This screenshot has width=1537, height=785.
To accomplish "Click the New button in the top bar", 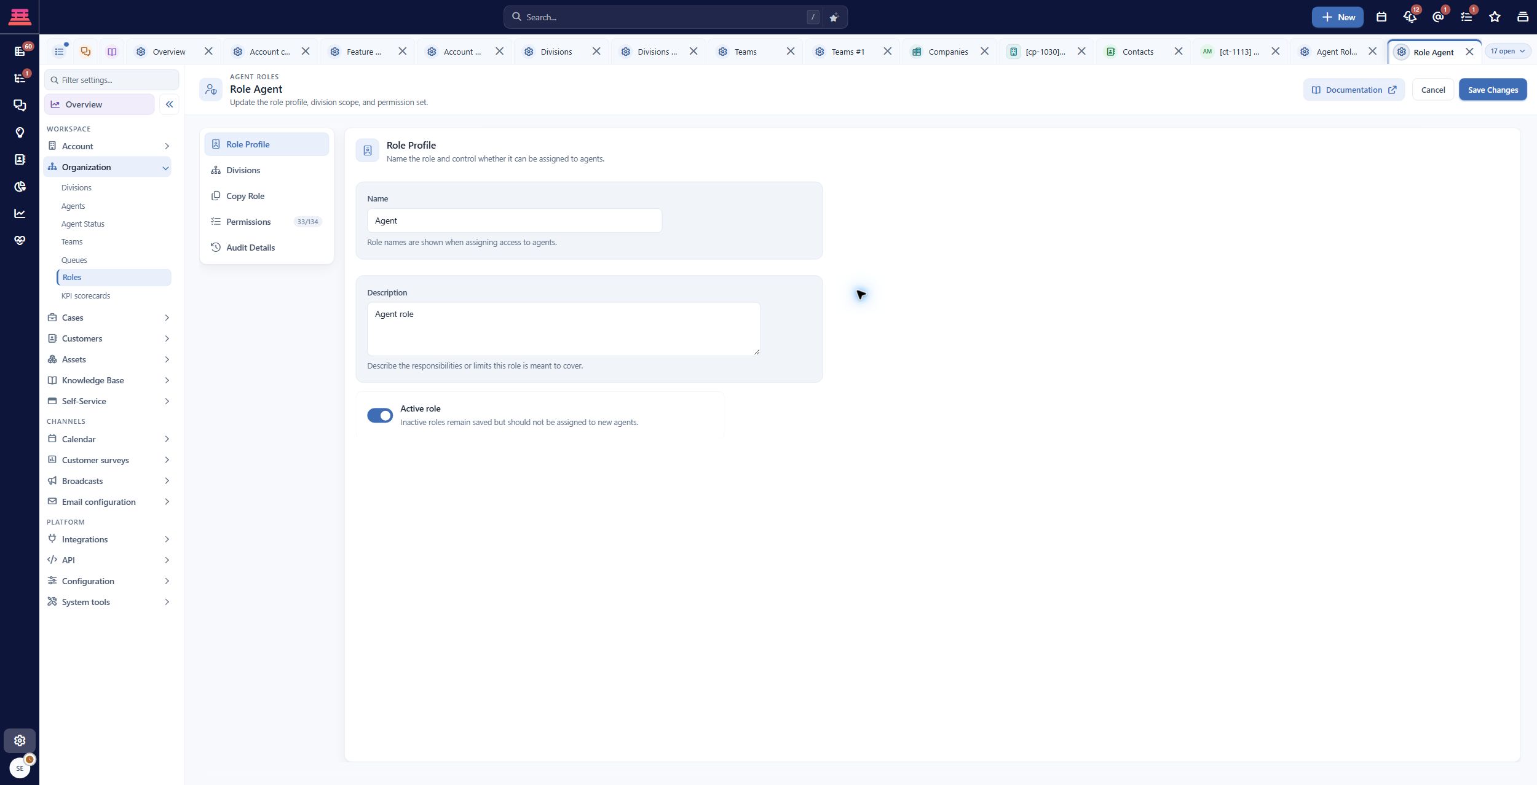I will coord(1338,17).
